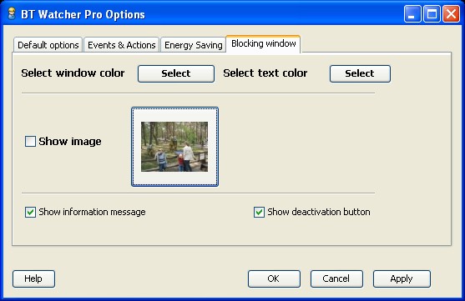Close the BT Watcher Pro Options dialog
The height and width of the screenshot is (301, 465).
[451, 14]
